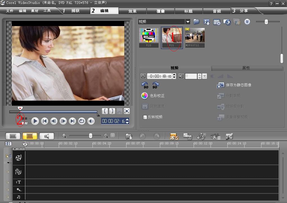Screen dimensions: 287x203
Task: Set mark-in with the left bracket button
Action: (x=105, y=111)
